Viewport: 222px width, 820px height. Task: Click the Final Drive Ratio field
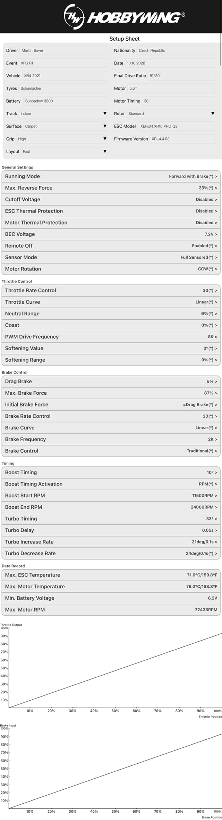[x=181, y=76]
